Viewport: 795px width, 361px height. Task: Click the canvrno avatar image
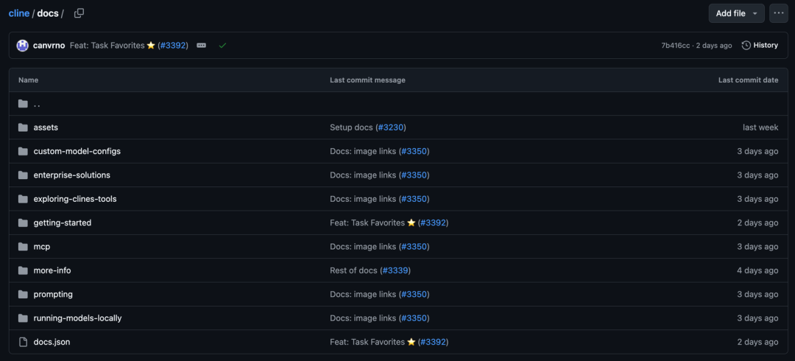pyautogui.click(x=22, y=45)
